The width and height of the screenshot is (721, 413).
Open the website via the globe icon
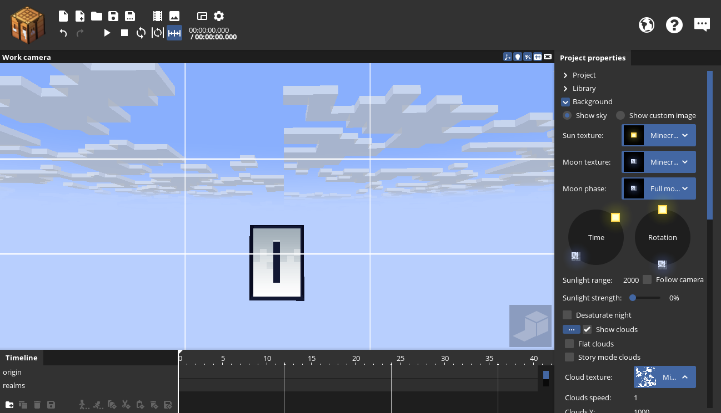[x=647, y=24]
